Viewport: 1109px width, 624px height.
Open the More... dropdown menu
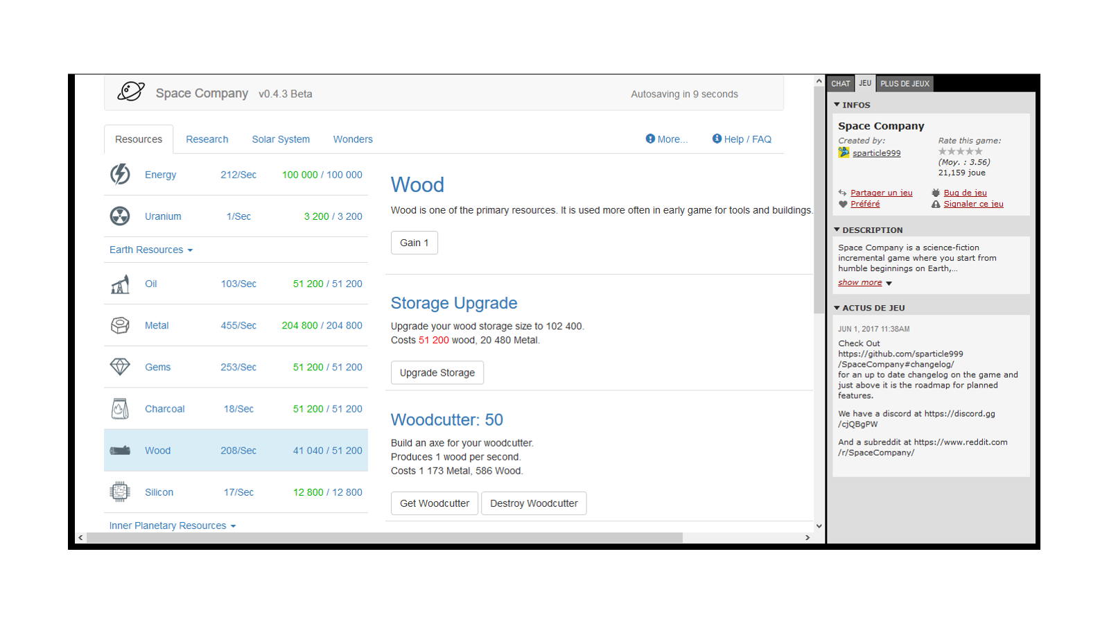(x=667, y=139)
